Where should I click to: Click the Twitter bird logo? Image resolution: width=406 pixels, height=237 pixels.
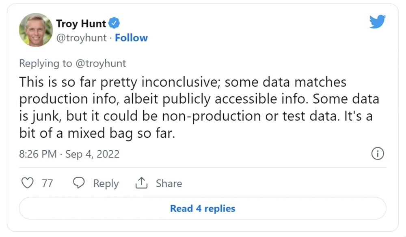click(377, 22)
